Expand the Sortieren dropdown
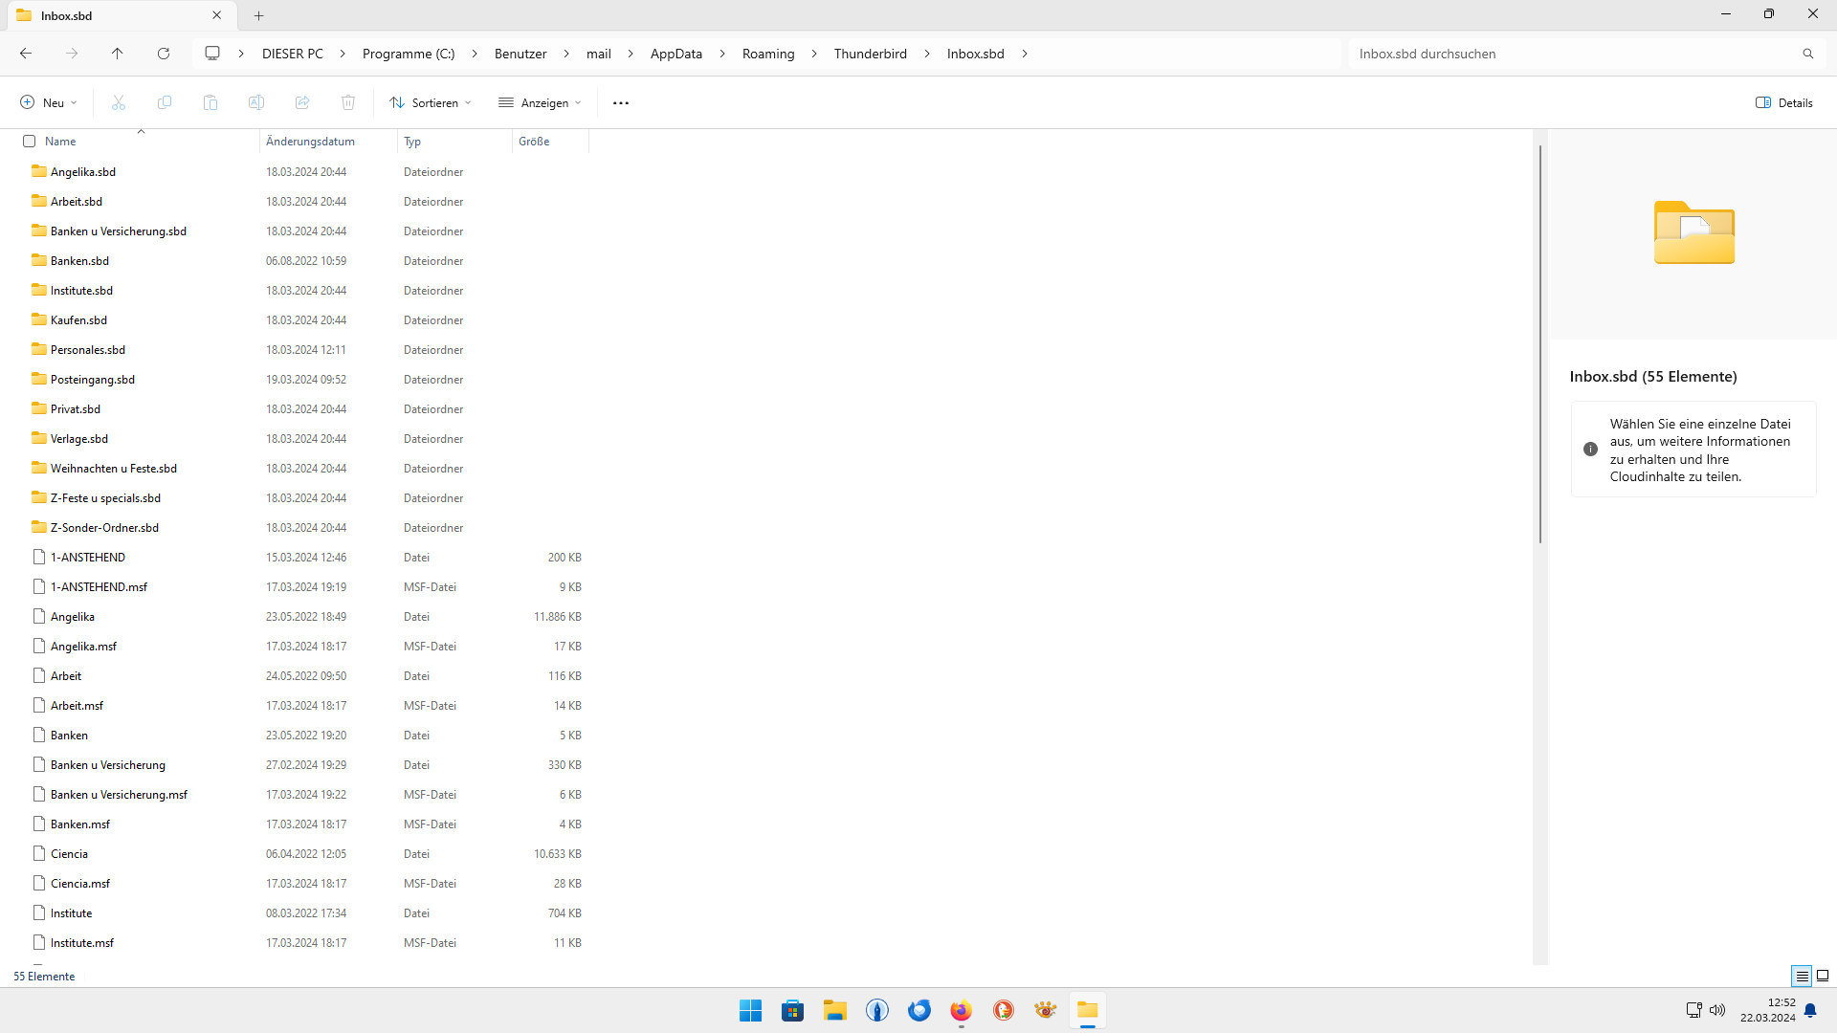The width and height of the screenshot is (1837, 1033). coord(431,102)
